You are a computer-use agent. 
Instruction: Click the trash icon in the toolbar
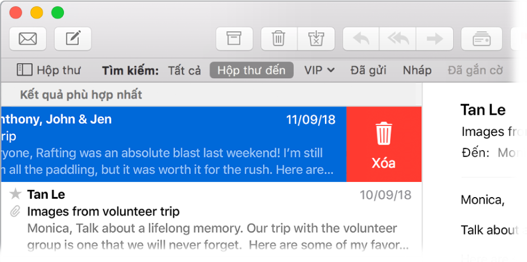(278, 39)
